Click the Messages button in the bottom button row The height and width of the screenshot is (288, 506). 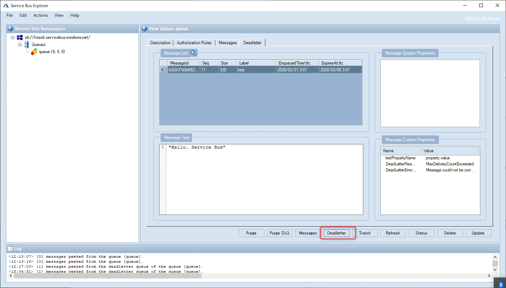[308, 233]
